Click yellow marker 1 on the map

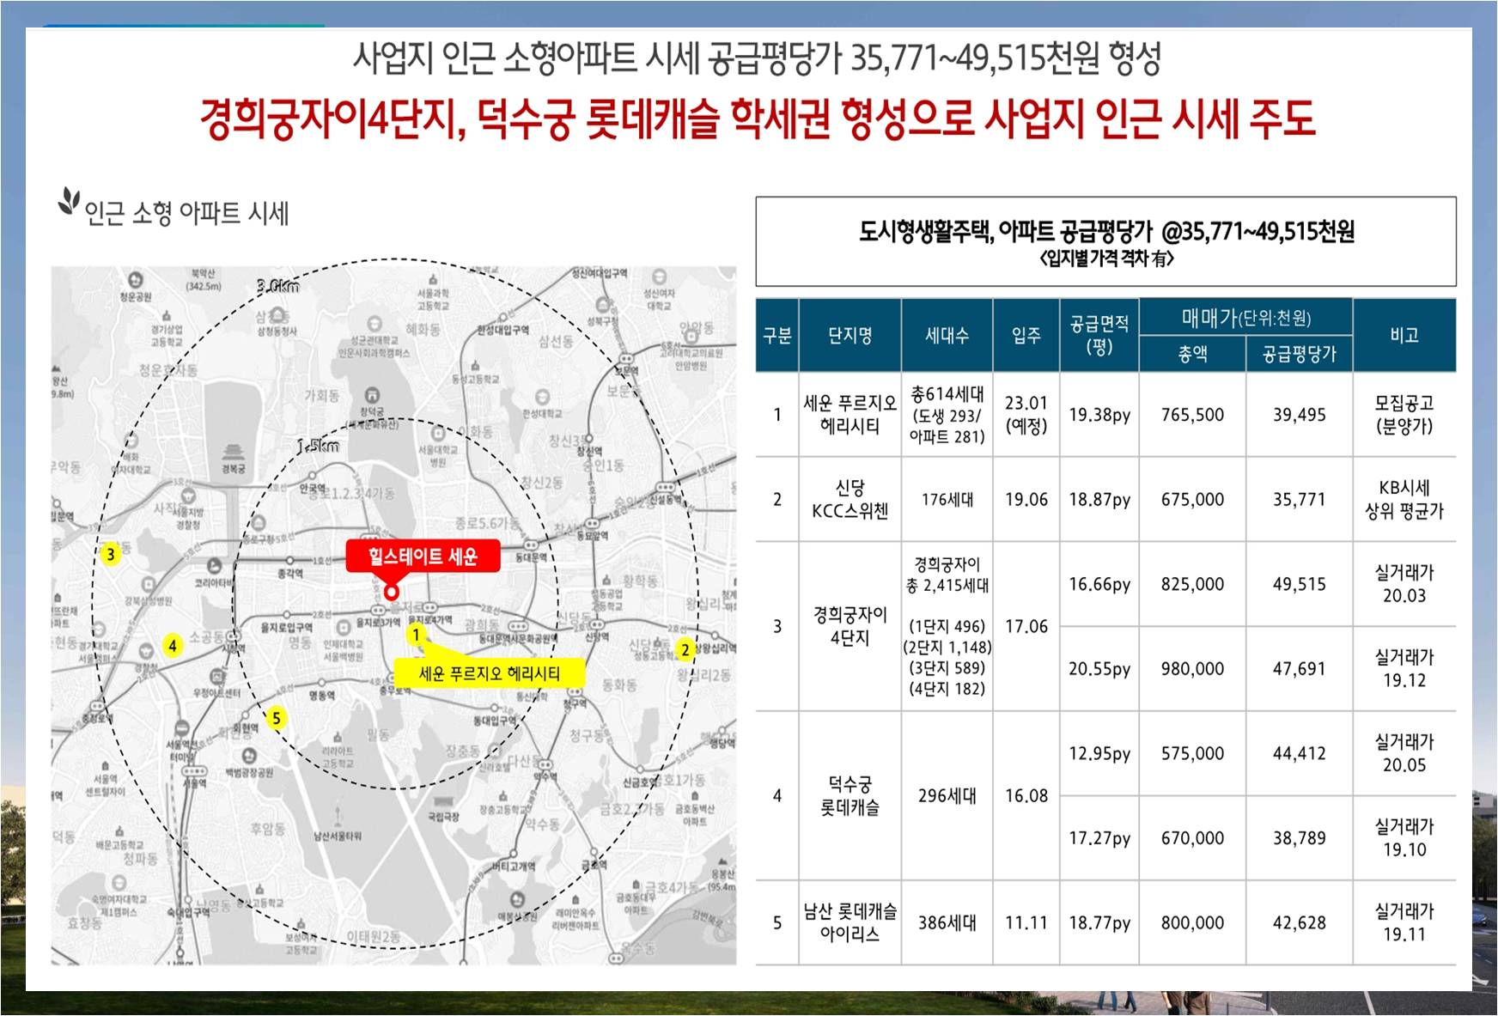[x=417, y=635]
